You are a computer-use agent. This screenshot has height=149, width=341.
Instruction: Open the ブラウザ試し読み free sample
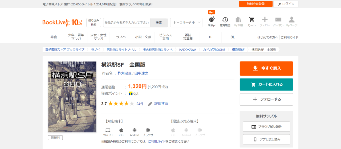[266, 127]
